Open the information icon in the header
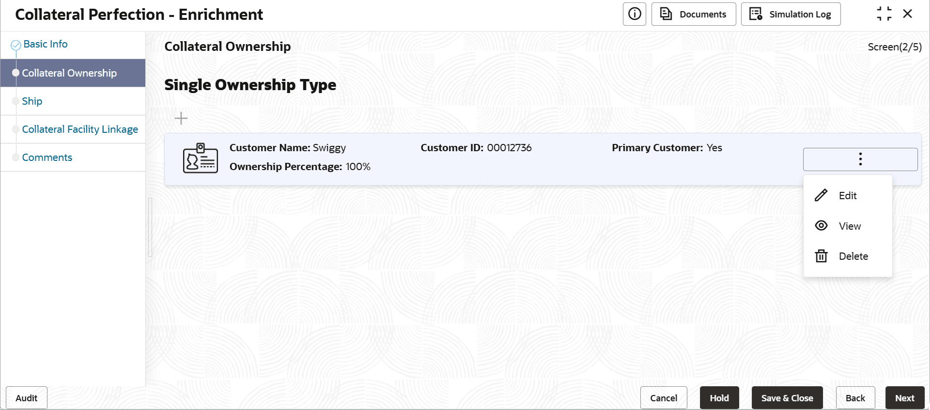 [635, 14]
